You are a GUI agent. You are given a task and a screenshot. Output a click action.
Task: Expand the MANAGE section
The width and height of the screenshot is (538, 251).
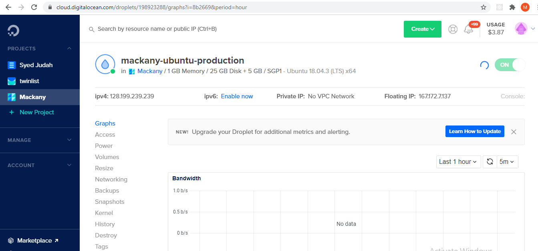click(x=69, y=140)
